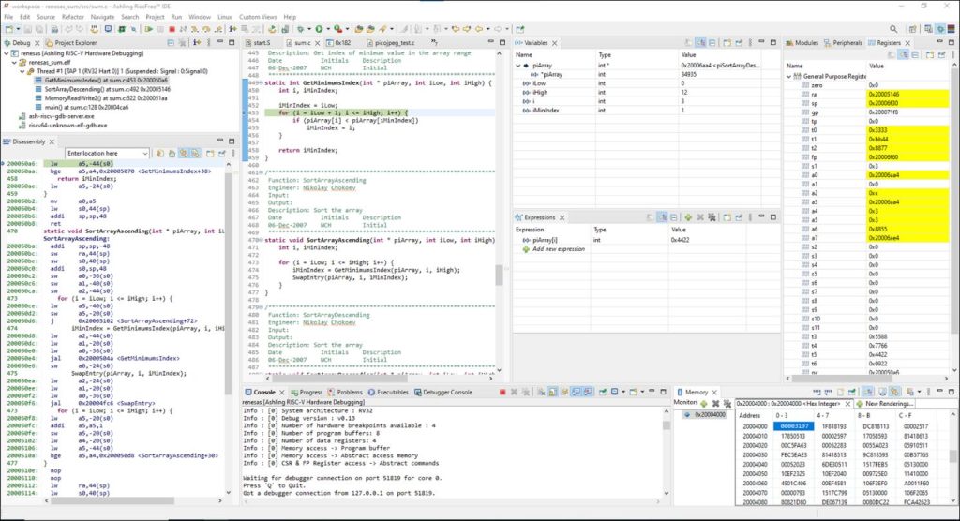Click the Debug bug launch icon
960x521 pixels.
click(302, 29)
